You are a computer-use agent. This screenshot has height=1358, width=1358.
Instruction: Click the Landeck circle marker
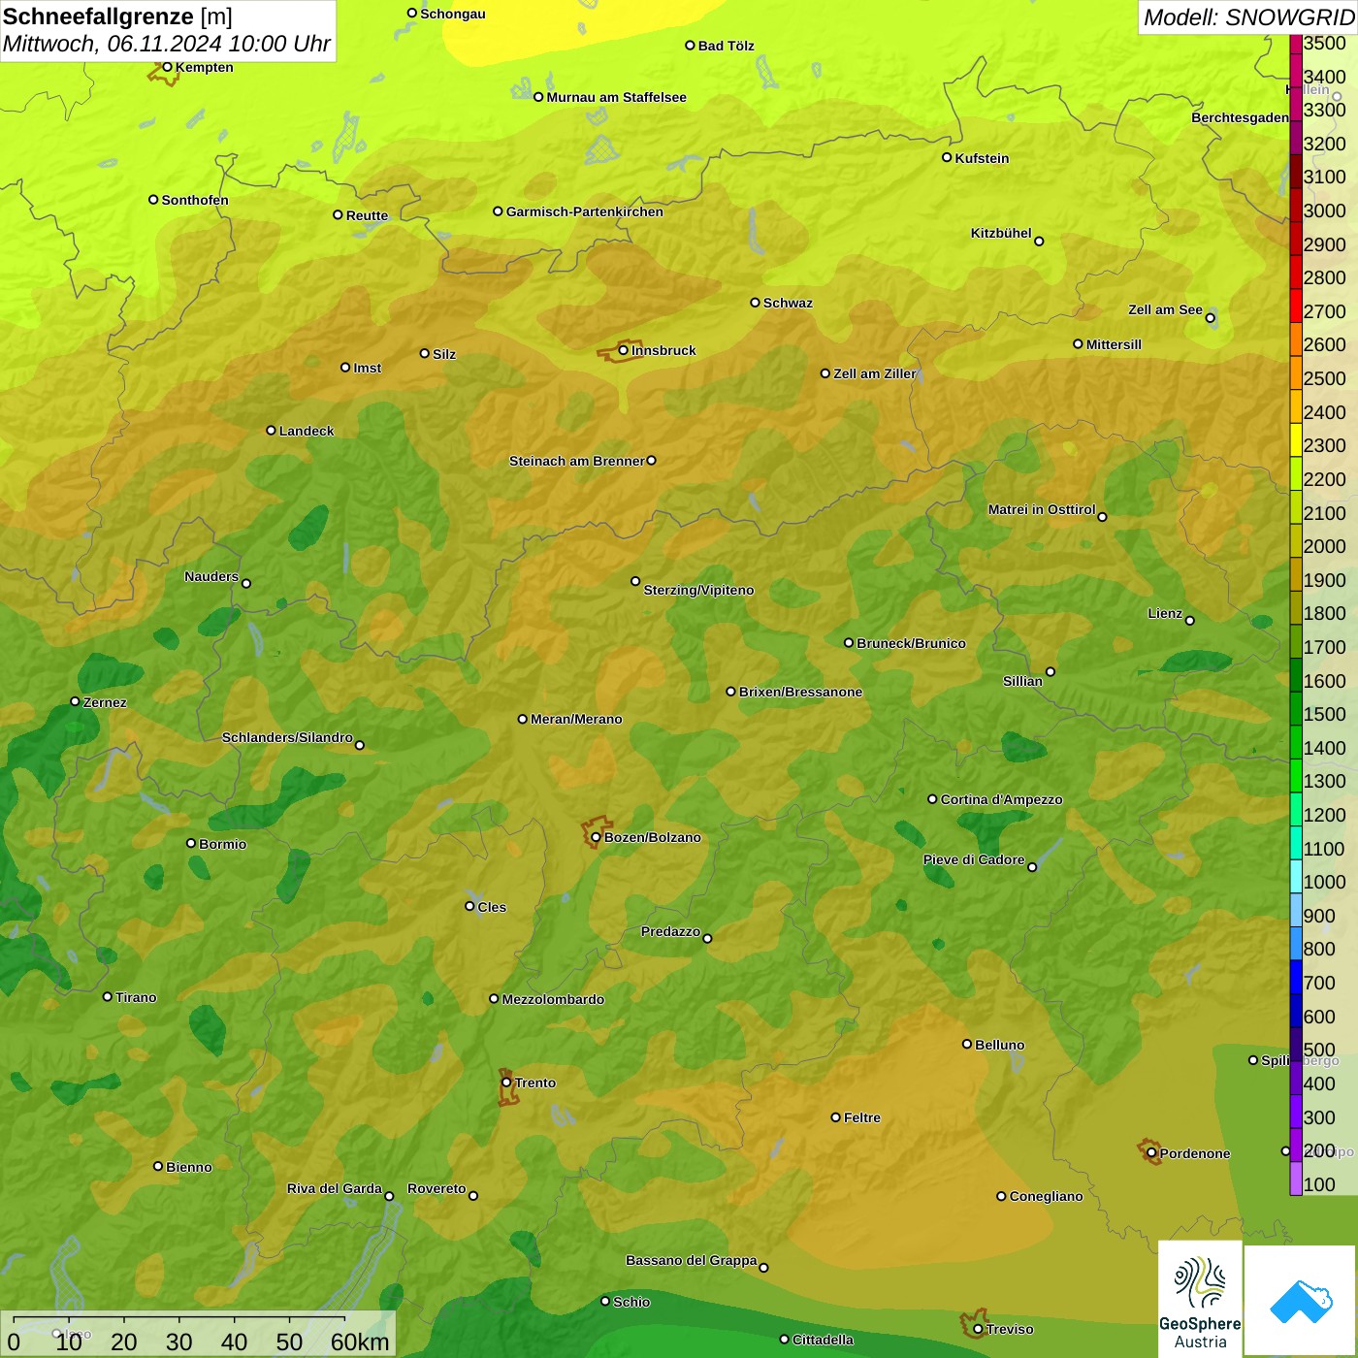(272, 430)
